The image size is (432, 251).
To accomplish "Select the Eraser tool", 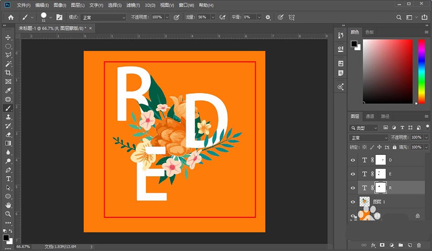I will click(8, 135).
